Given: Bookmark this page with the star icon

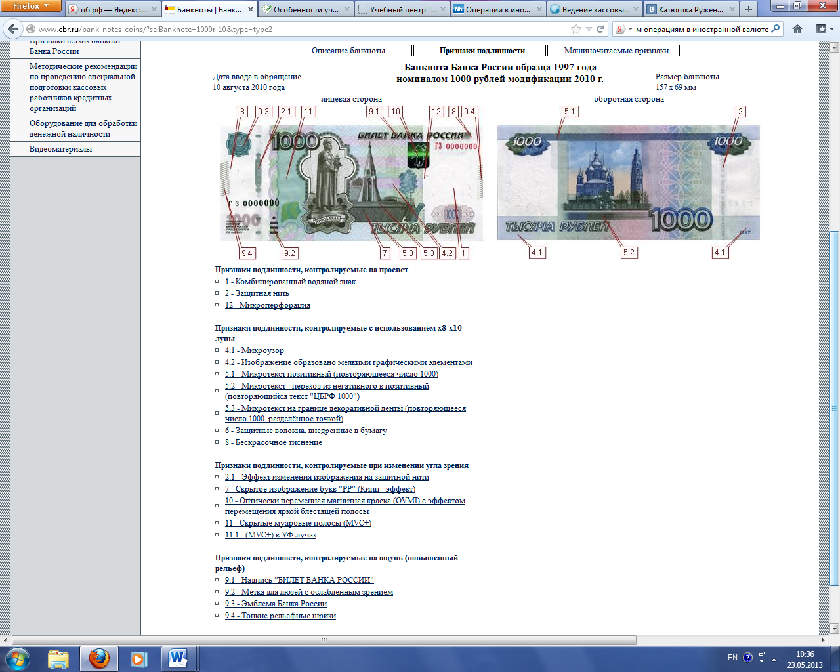Looking at the screenshot, I should 576,29.
